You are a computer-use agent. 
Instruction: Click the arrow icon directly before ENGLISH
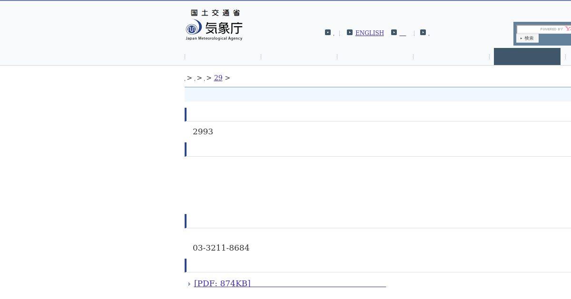pyautogui.click(x=350, y=32)
